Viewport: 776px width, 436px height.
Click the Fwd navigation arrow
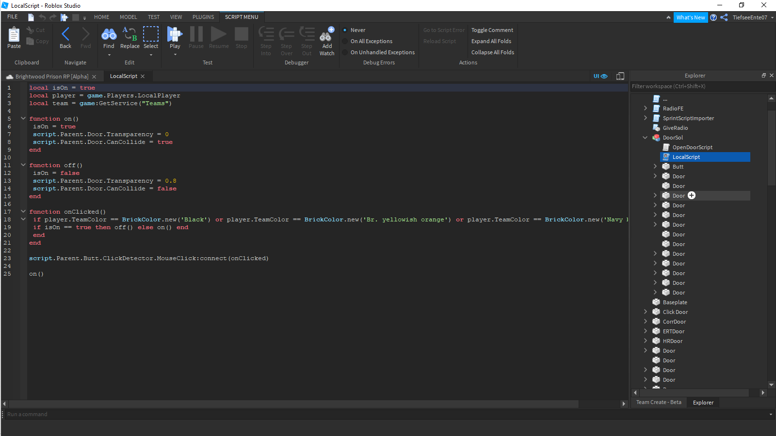(86, 34)
